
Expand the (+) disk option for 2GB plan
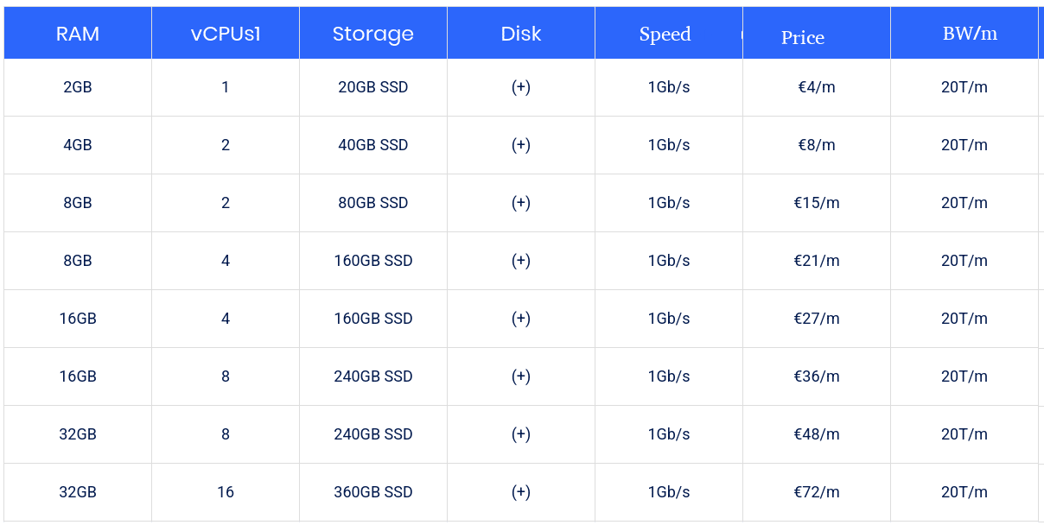pyautogui.click(x=520, y=87)
